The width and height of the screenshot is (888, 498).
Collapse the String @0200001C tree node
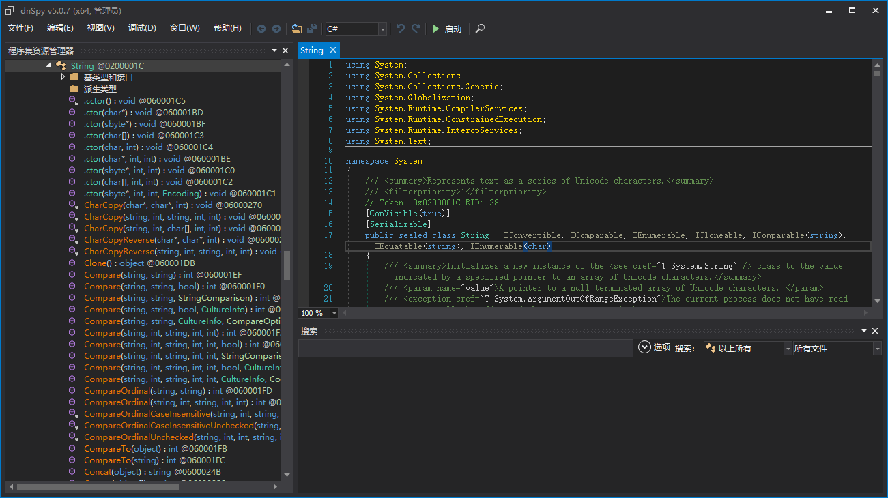click(49, 65)
